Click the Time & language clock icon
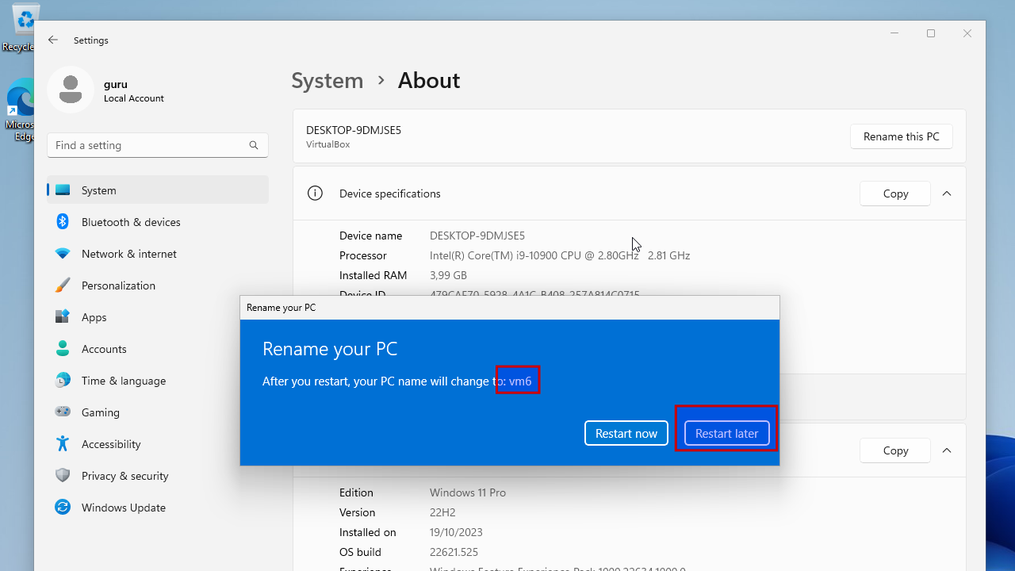The height and width of the screenshot is (571, 1015). tap(63, 381)
